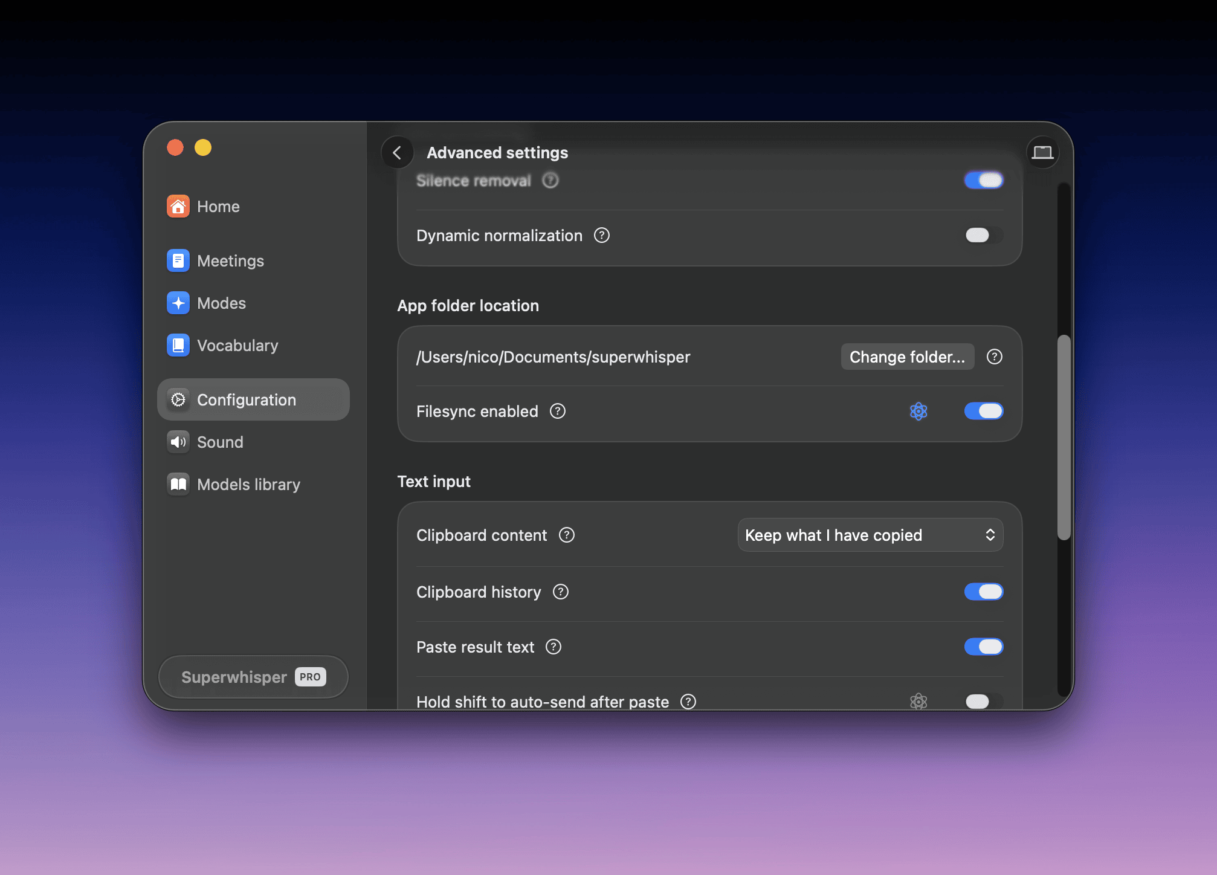Click the /Users/nico/Documents/superwhisper path text
Image resolution: width=1217 pixels, height=875 pixels.
point(553,357)
